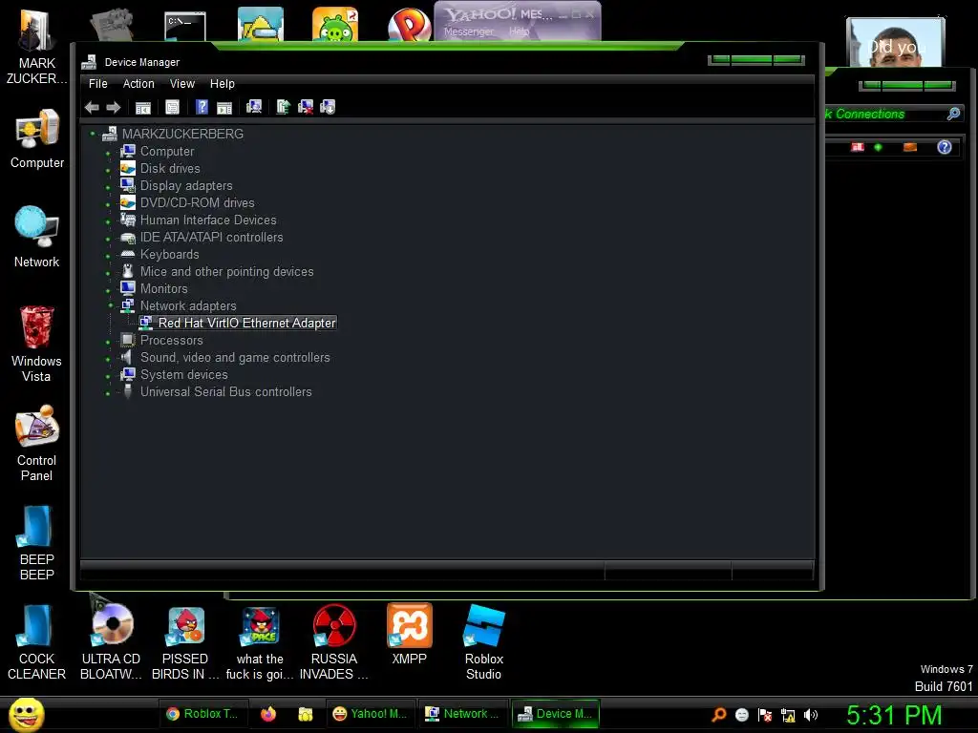Click the network warning tray icon
This screenshot has width=978, height=733.
point(788,715)
